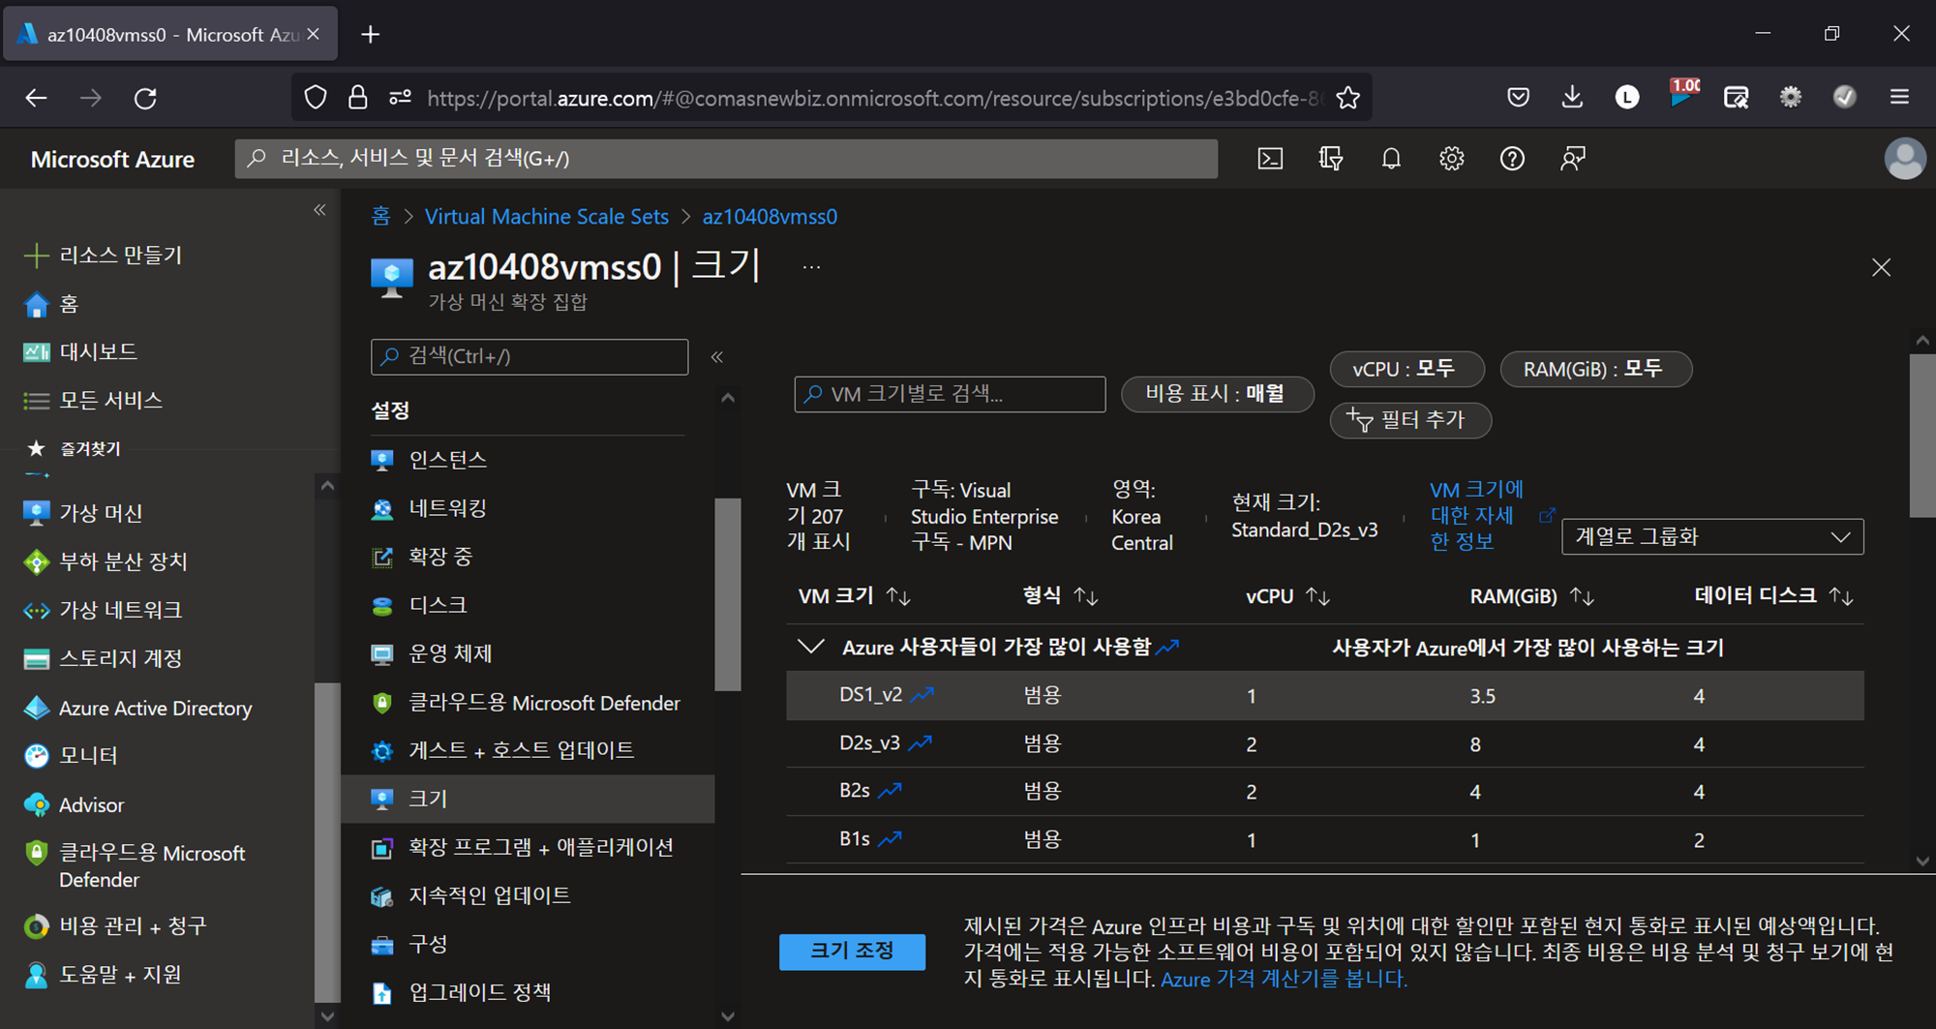This screenshot has width=1936, height=1029.
Task: Collapse the Azure left sidebar
Action: (x=319, y=210)
